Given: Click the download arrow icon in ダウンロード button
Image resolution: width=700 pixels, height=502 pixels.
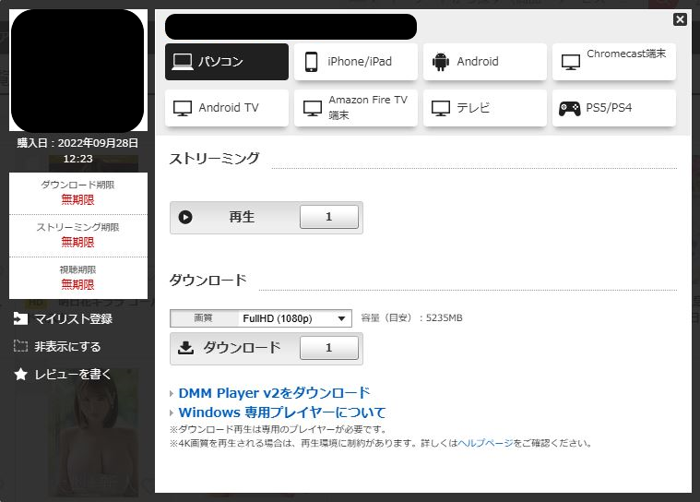Looking at the screenshot, I should (x=185, y=348).
